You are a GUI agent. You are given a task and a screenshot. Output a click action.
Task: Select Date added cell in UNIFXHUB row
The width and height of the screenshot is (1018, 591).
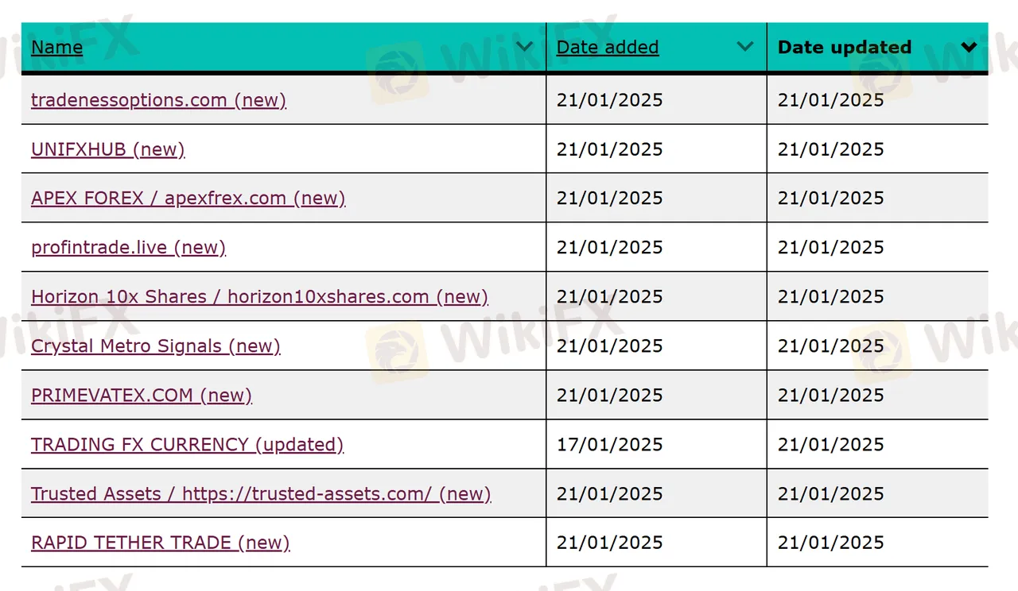[657, 149]
